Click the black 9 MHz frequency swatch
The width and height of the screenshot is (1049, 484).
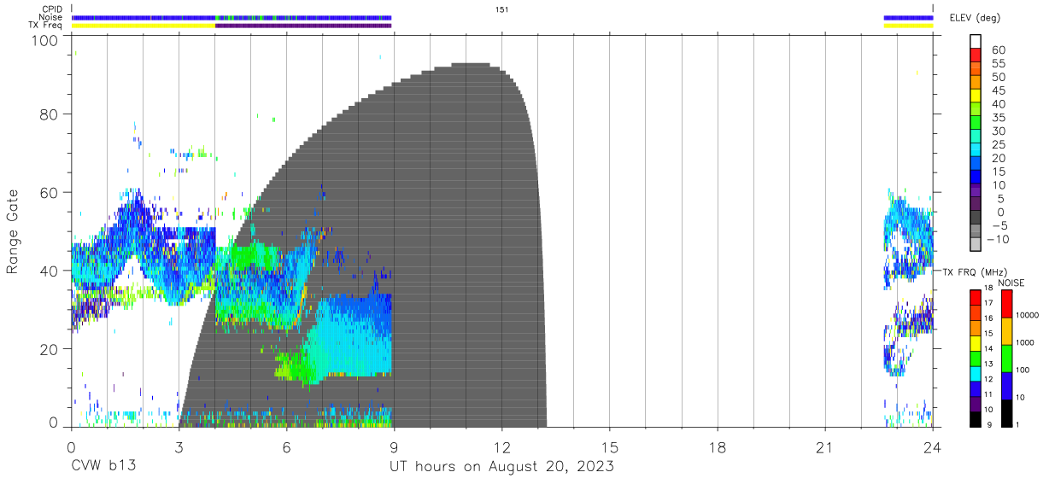pos(976,419)
